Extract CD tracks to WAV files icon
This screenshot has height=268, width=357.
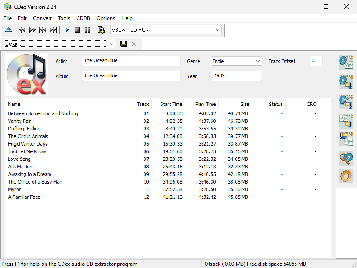346,63
